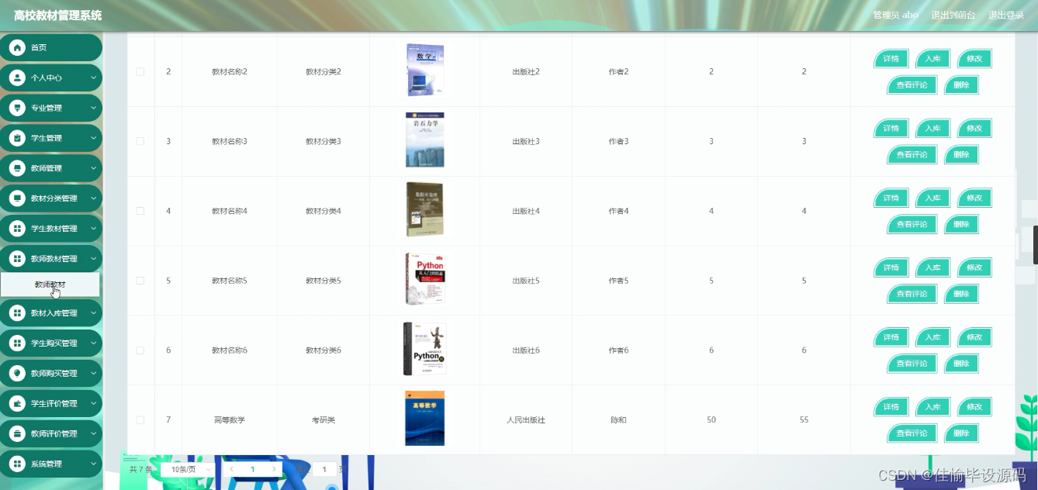The height and width of the screenshot is (490, 1038).
Task: Click 管理员 abo in the header
Action: (x=895, y=16)
